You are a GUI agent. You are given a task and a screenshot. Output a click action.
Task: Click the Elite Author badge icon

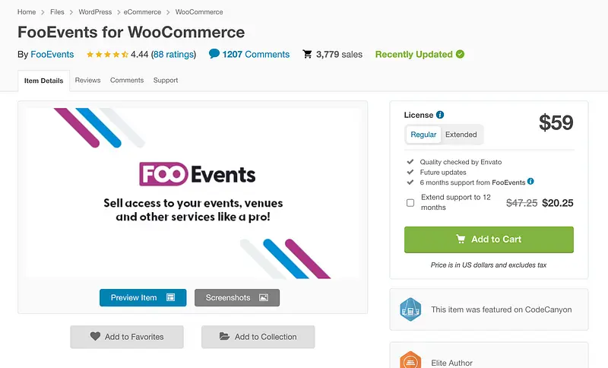pyautogui.click(x=410, y=360)
